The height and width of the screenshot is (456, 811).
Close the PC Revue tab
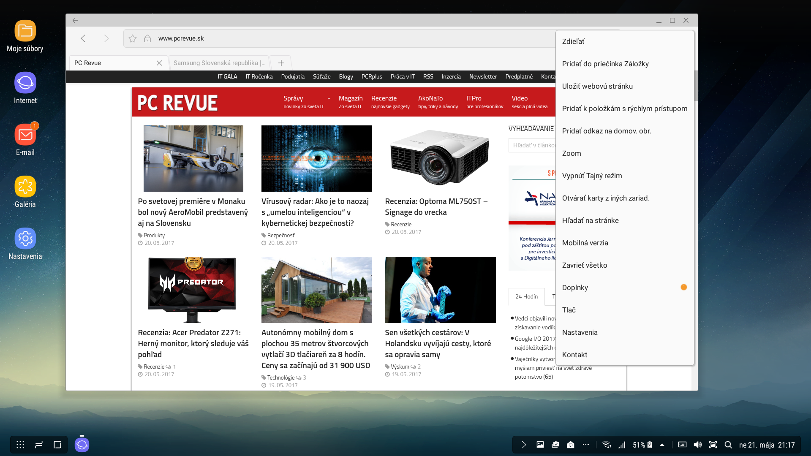[x=159, y=63]
